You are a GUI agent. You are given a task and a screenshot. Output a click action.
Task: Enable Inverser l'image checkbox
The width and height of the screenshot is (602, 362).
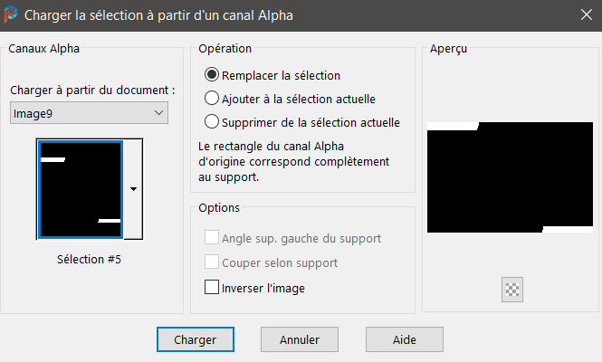pos(213,288)
